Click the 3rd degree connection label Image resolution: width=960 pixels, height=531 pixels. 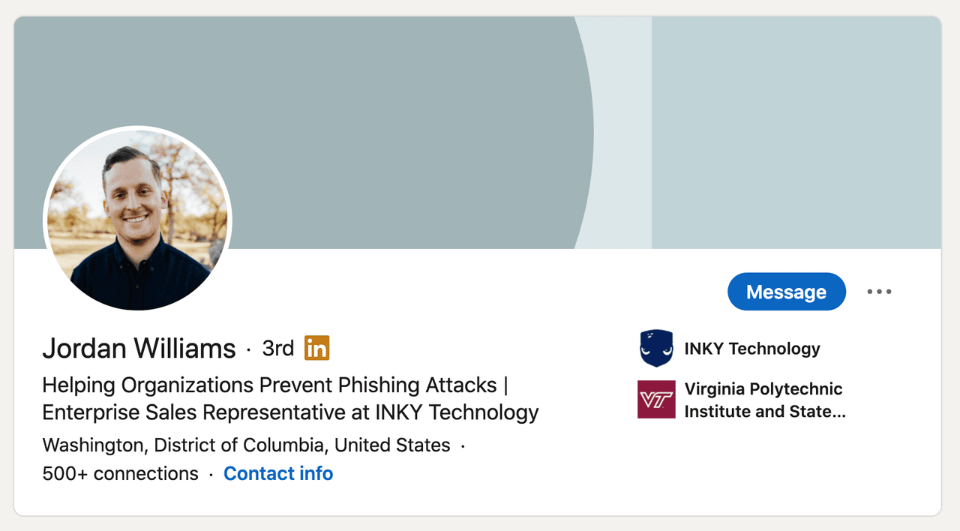277,348
